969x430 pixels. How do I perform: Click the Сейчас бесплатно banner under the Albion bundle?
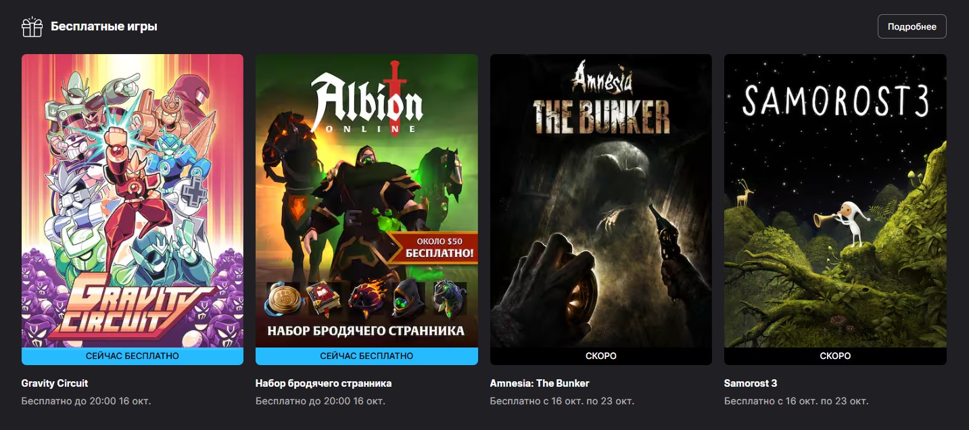click(367, 356)
